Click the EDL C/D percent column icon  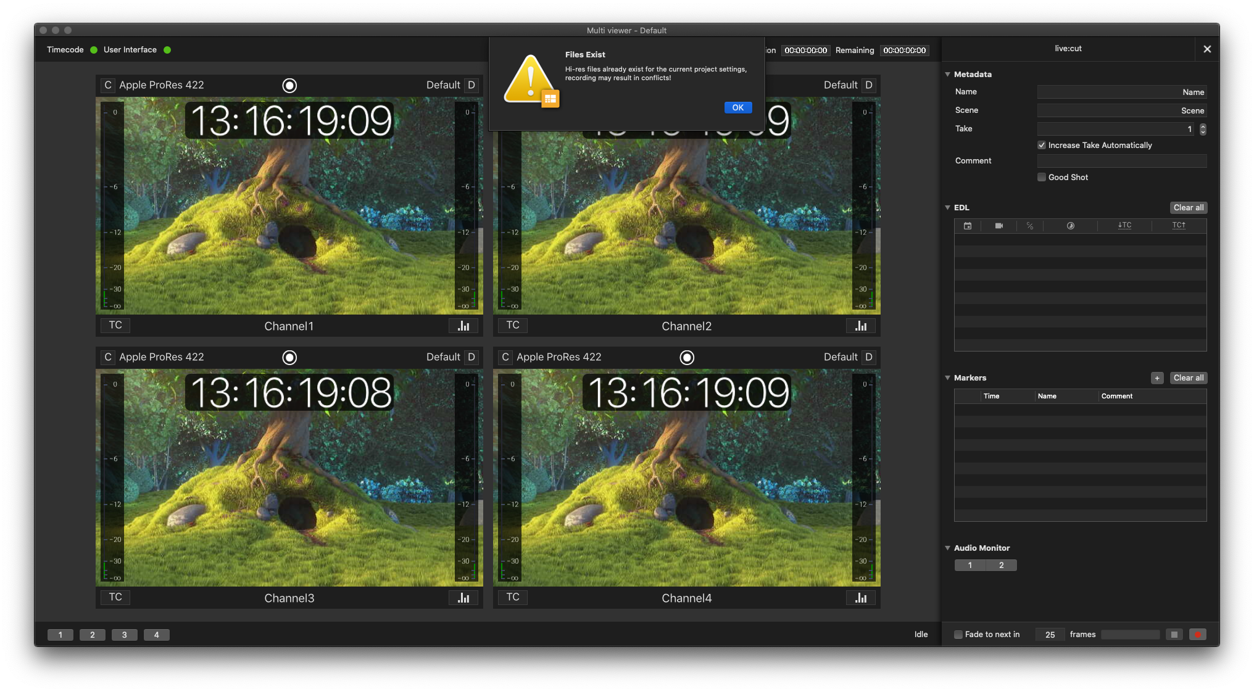pyautogui.click(x=1030, y=226)
